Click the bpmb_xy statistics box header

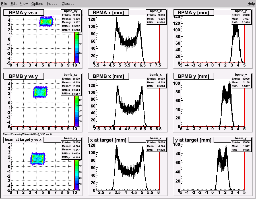click(x=71, y=75)
